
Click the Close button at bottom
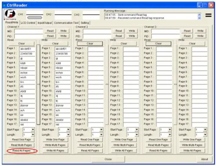click(x=108, y=159)
